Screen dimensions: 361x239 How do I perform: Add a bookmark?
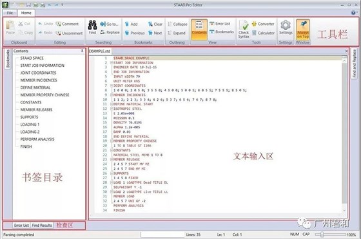132,24
